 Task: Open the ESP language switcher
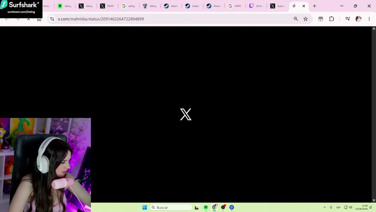click(338, 207)
